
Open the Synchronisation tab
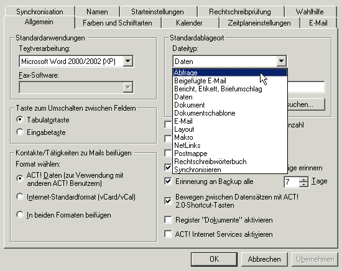(40, 12)
